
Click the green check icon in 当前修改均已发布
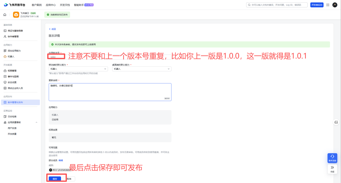coord(48,15)
